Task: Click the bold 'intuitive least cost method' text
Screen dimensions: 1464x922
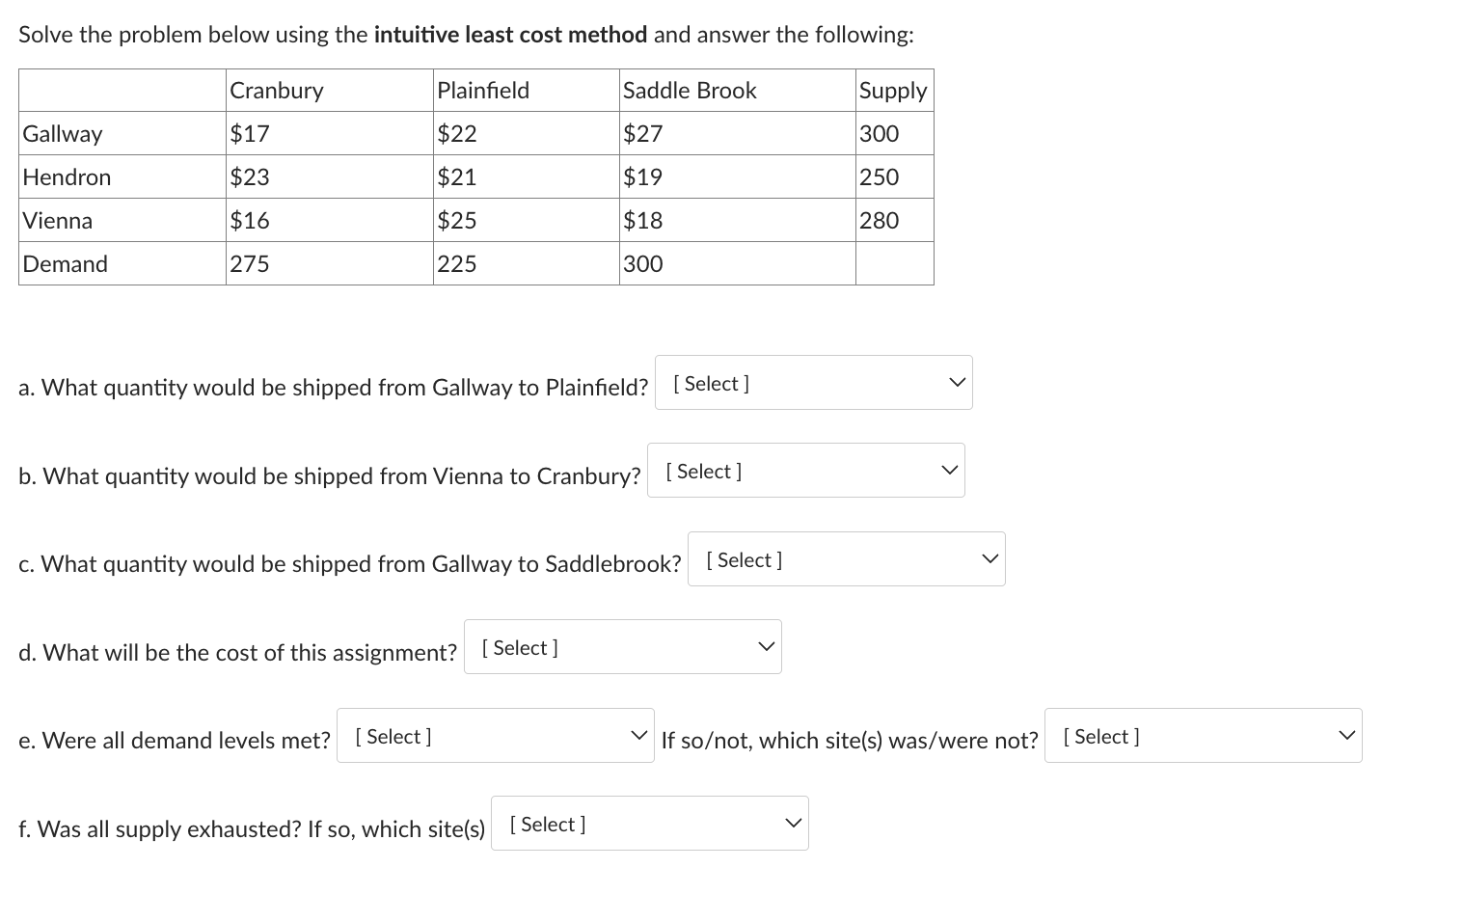Action: tap(510, 35)
